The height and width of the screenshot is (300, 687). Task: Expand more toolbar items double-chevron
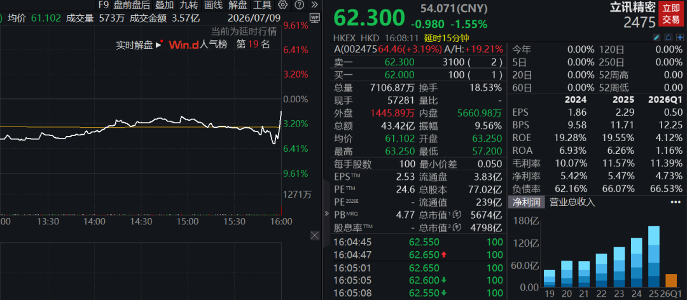tap(314, 5)
